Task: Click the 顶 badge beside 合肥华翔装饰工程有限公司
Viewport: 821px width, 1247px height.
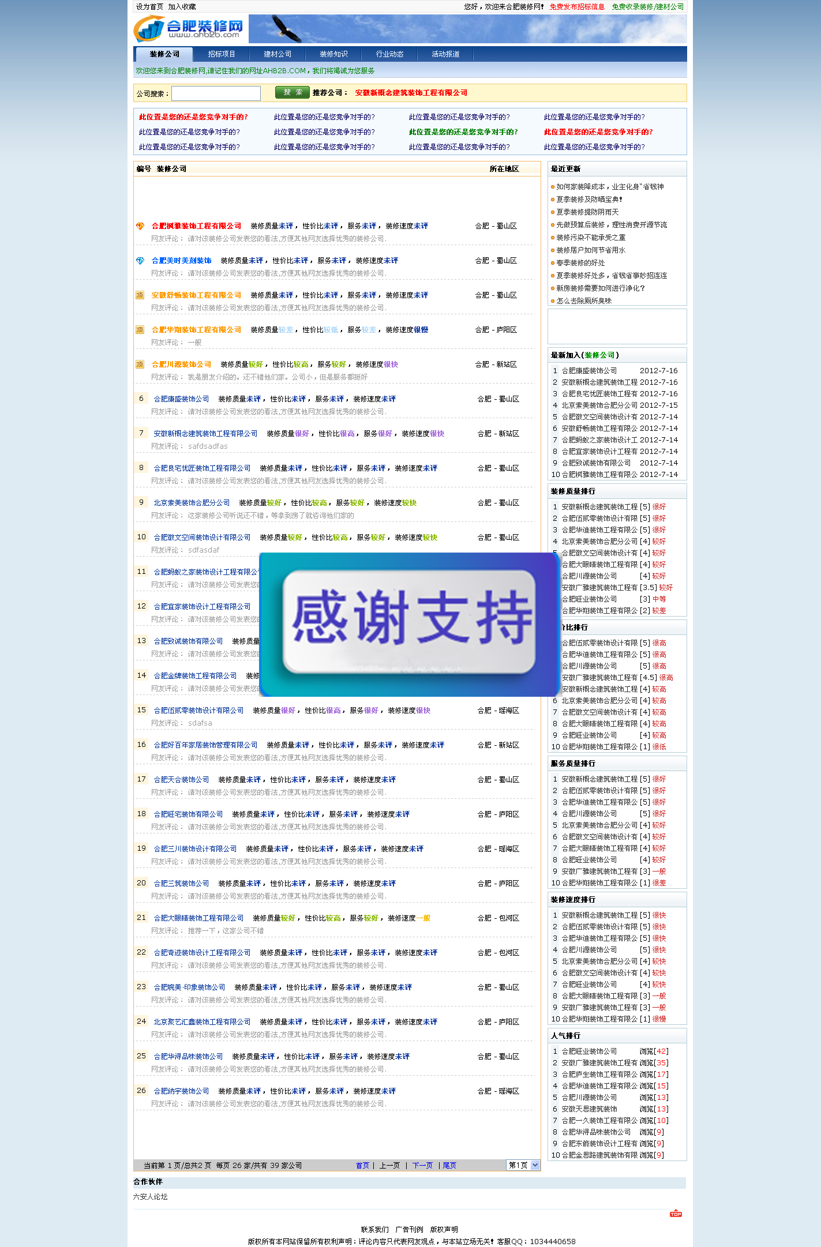Action: tap(140, 330)
